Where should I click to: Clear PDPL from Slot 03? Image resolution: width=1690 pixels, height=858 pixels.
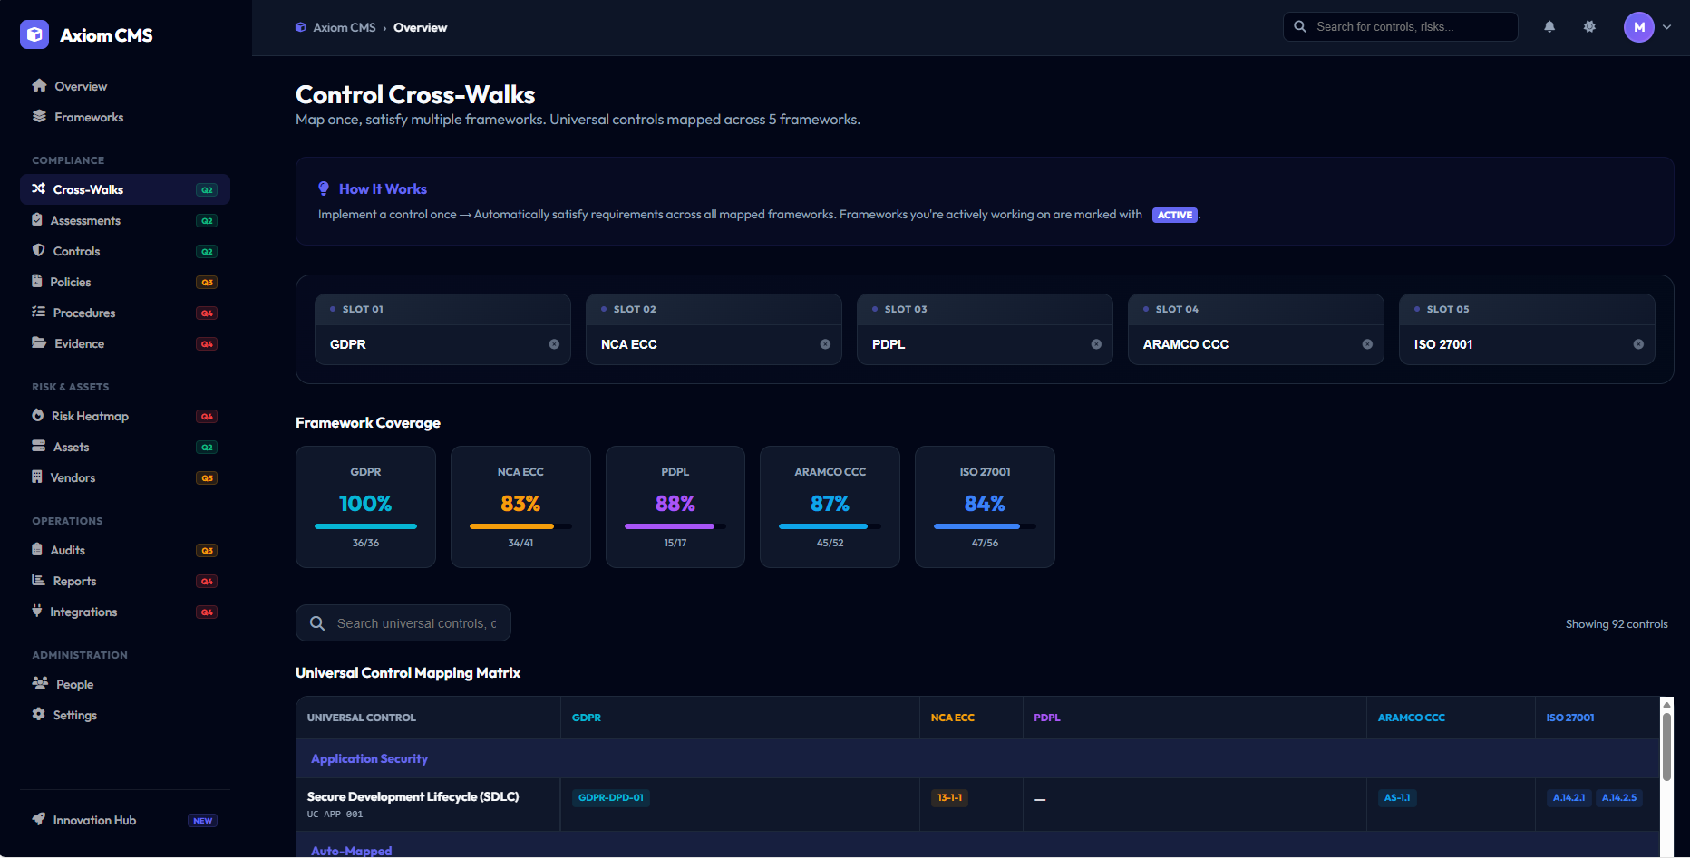coord(1096,344)
